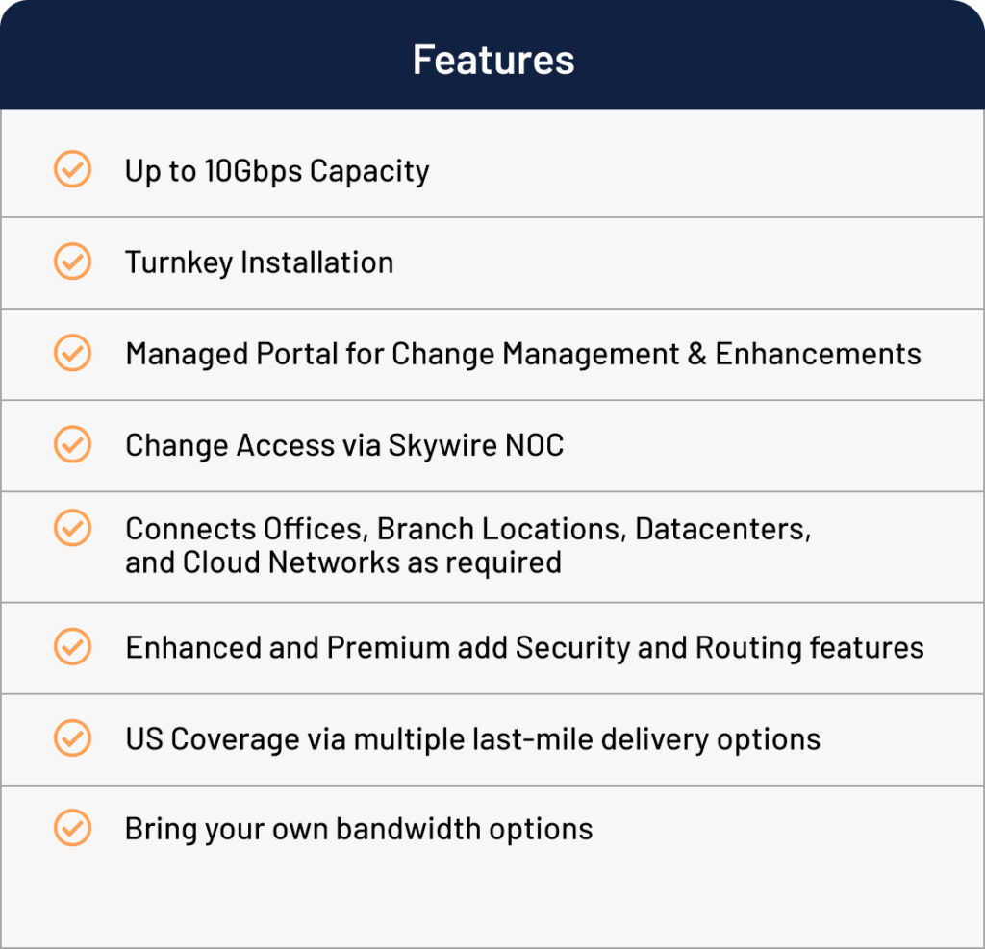985x949 pixels.
Task: Select the Up to 10Gbps Capacity text
Action: (x=277, y=171)
